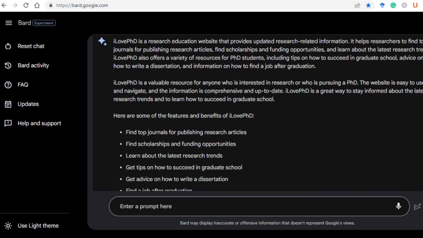Click the Reset chat icon
This screenshot has height=238, width=423.
(8, 46)
